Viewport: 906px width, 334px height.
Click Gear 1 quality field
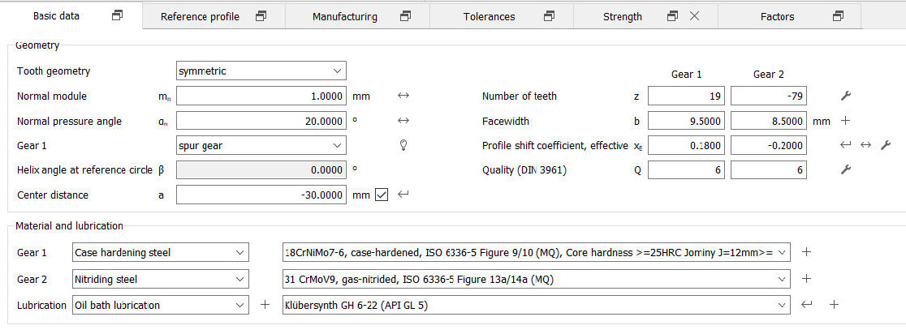click(686, 170)
